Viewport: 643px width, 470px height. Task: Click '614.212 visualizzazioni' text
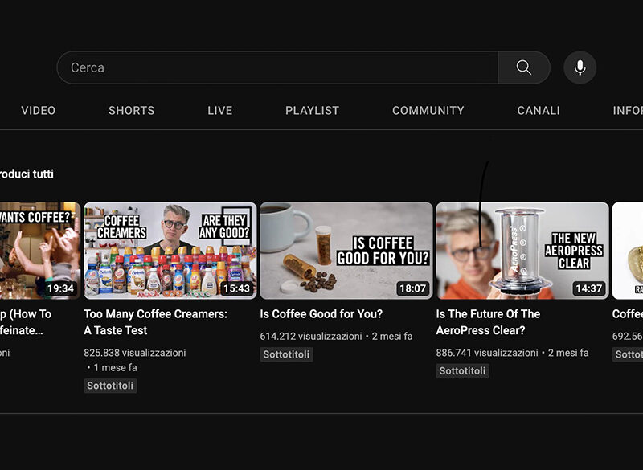pos(311,337)
